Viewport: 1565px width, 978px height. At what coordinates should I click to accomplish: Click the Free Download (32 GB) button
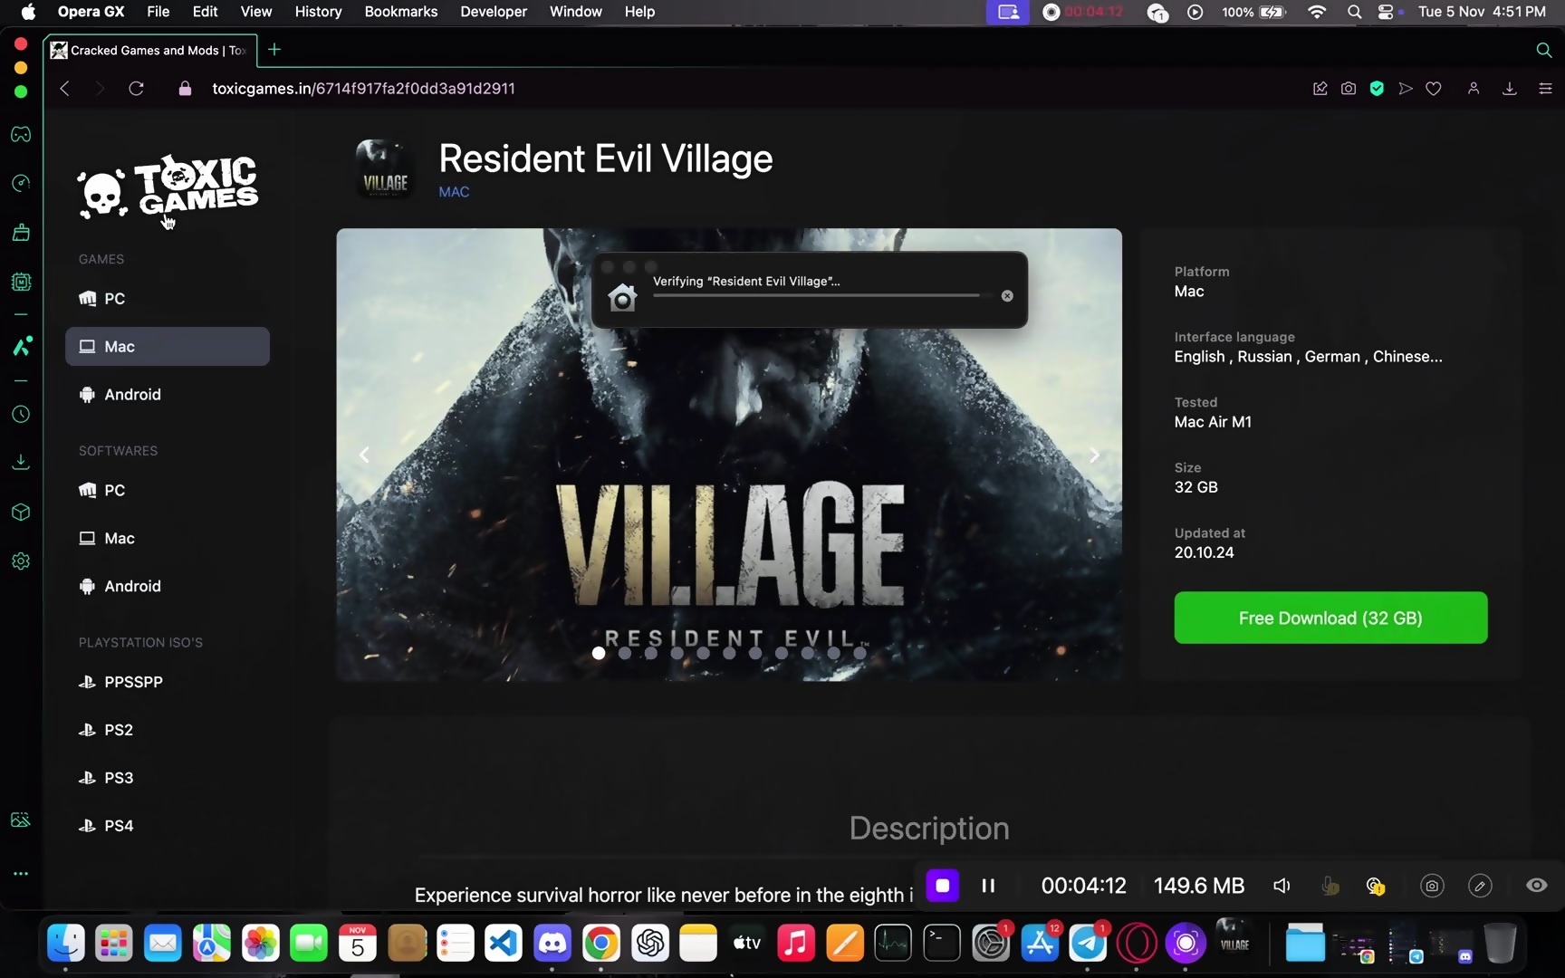coord(1330,618)
